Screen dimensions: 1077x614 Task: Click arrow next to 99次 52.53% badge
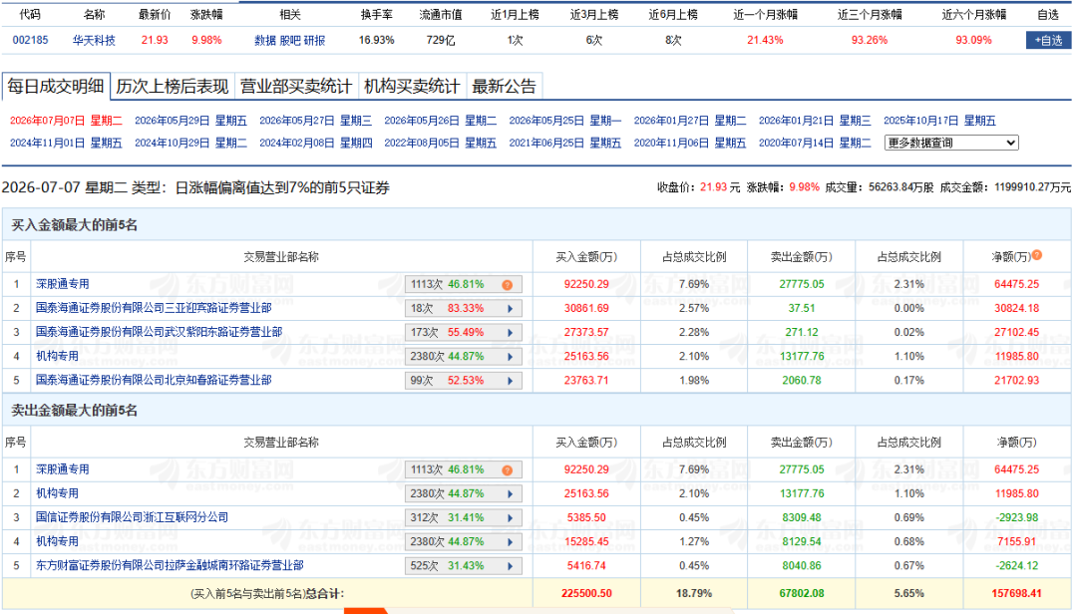[511, 381]
